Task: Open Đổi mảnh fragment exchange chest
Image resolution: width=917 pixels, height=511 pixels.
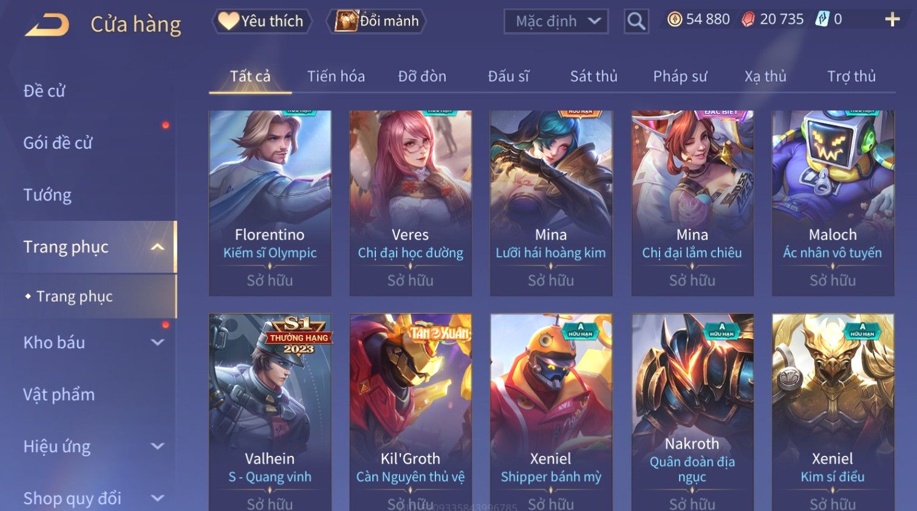Action: [377, 21]
